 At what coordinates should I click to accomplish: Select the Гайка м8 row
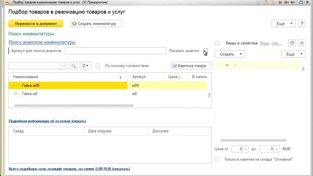coord(108,93)
